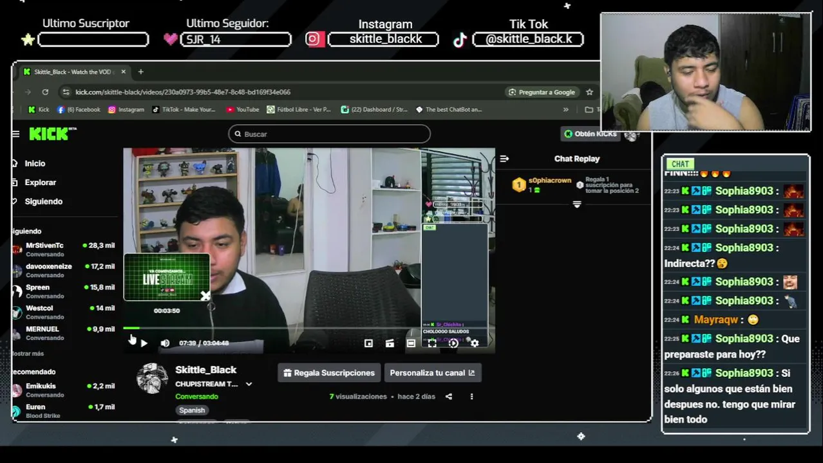Open the video settings gear
823x463 pixels.
point(475,343)
